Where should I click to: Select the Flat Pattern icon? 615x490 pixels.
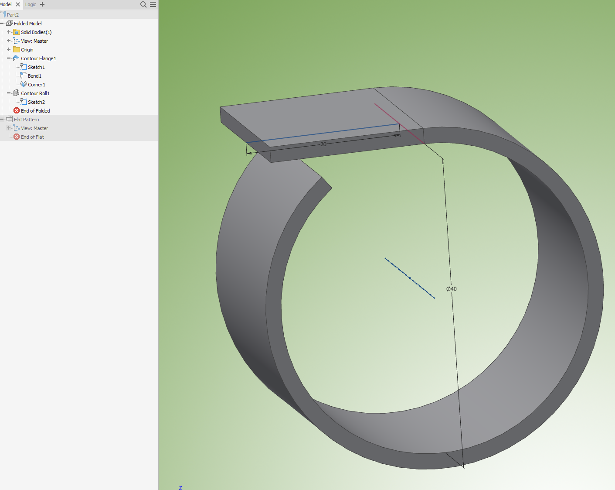point(10,119)
